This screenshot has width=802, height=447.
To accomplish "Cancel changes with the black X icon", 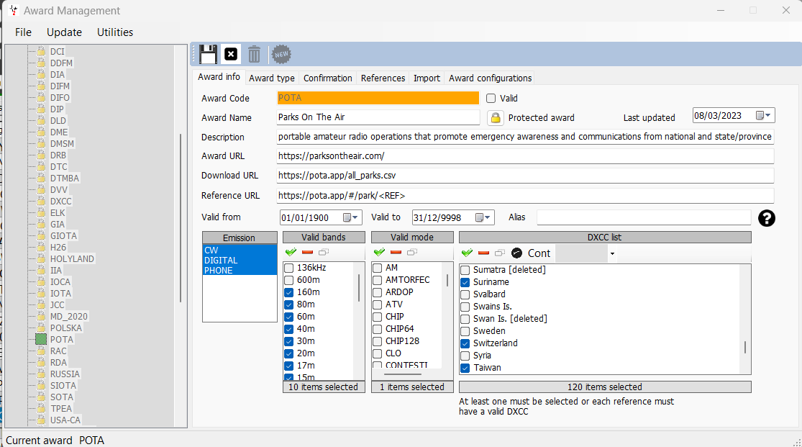I will click(231, 54).
